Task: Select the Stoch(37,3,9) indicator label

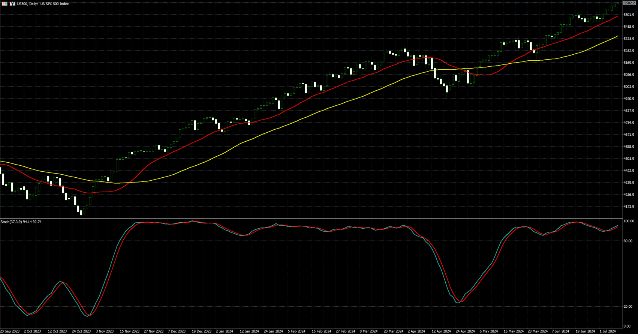Action: point(21,222)
